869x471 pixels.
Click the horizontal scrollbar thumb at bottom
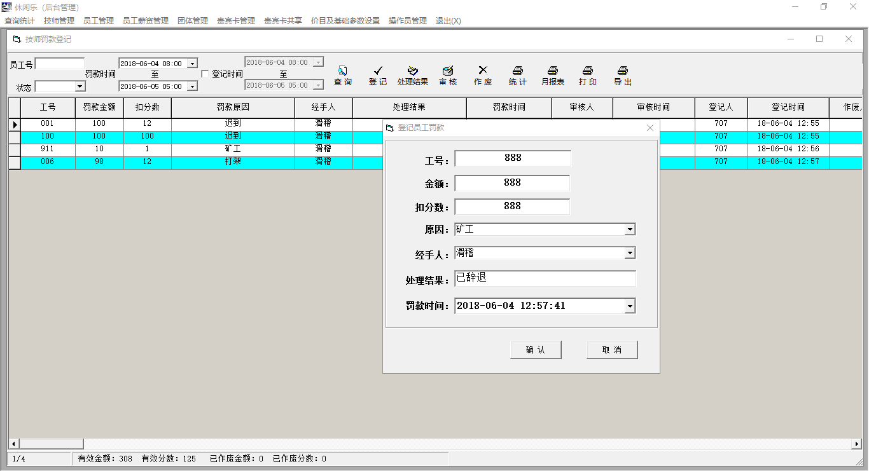[51, 444]
